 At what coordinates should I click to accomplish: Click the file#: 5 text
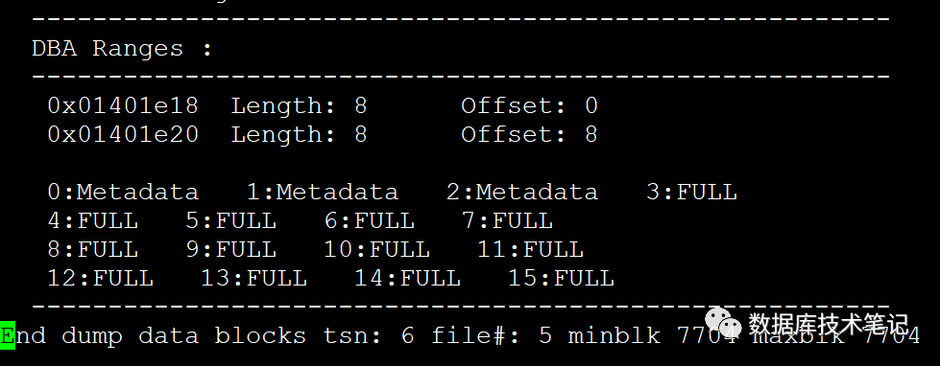pos(492,335)
